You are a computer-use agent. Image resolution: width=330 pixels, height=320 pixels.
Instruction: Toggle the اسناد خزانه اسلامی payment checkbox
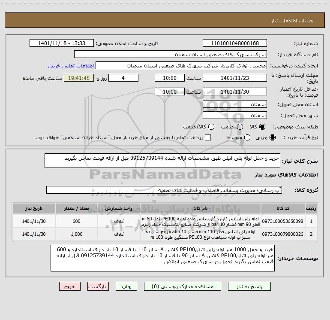208,137
